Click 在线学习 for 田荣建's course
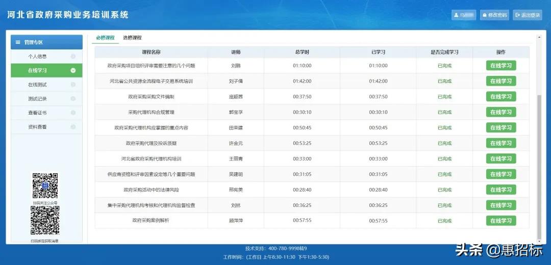The image size is (551, 265). [x=501, y=127]
